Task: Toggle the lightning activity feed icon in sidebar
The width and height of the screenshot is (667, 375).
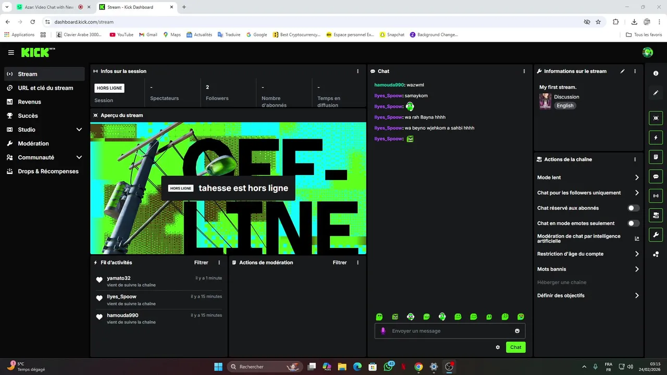Action: pos(656,137)
